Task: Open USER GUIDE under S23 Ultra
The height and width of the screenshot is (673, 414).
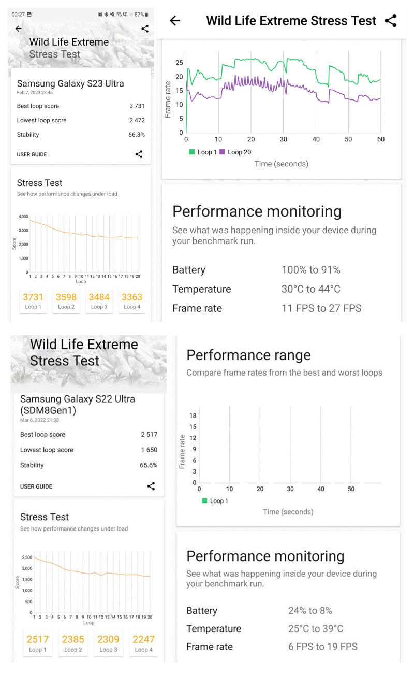Action: 32,154
